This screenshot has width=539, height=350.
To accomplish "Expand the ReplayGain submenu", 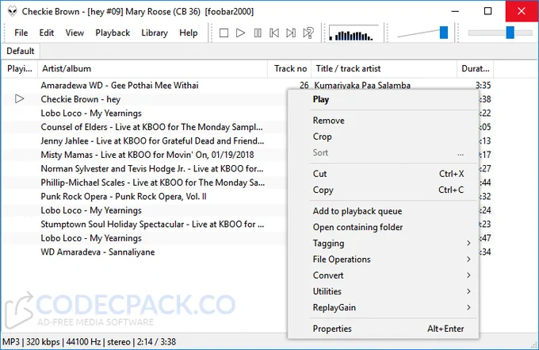I will click(x=384, y=307).
